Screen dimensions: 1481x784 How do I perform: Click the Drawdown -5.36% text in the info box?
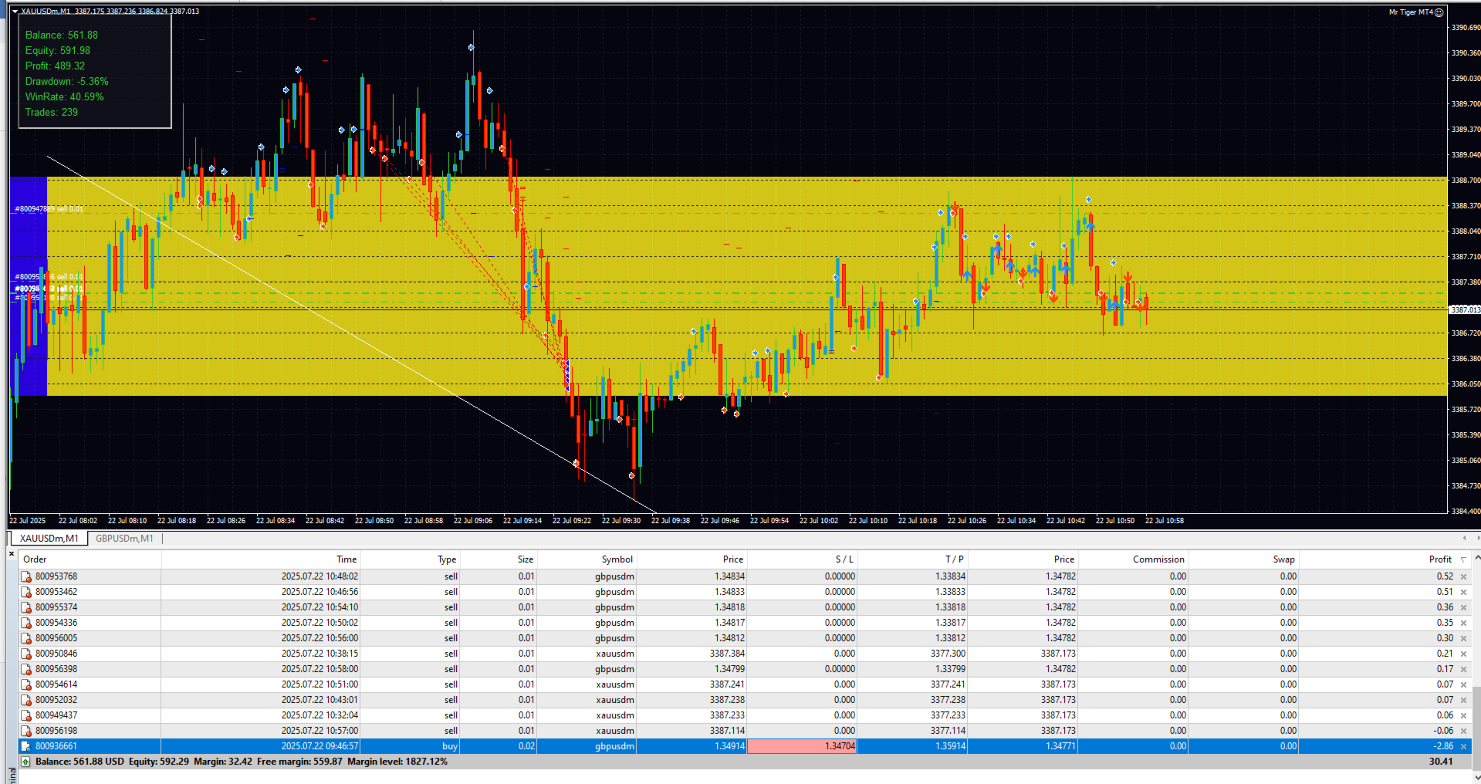coord(66,82)
